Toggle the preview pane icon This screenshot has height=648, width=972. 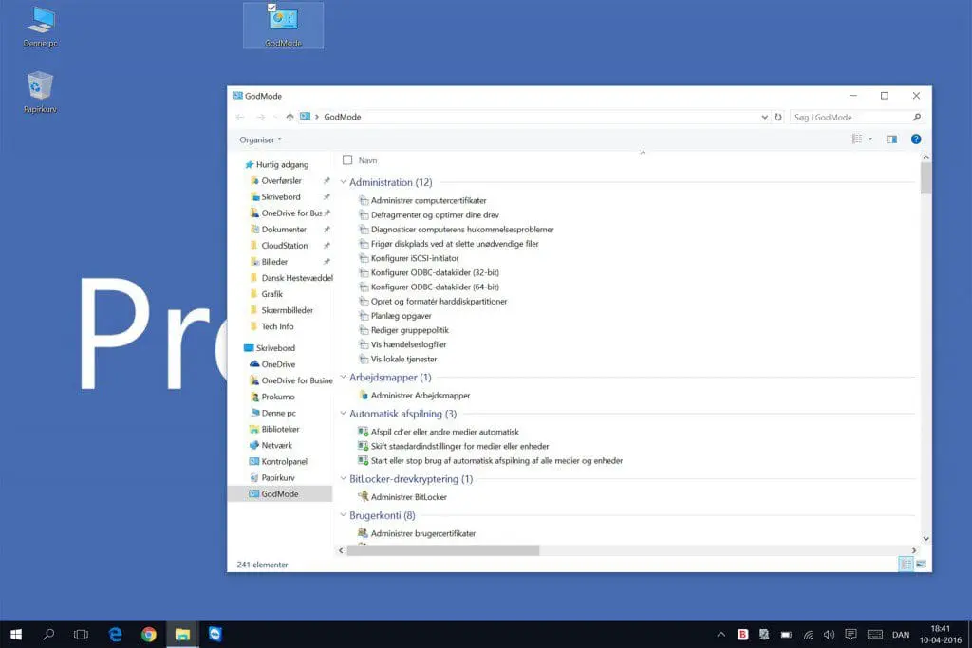click(891, 139)
